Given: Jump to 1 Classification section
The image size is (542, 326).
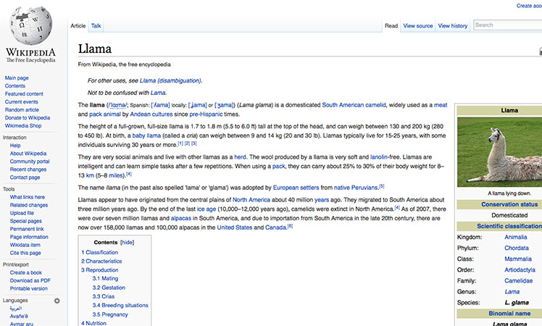Looking at the screenshot, I should 100,252.
